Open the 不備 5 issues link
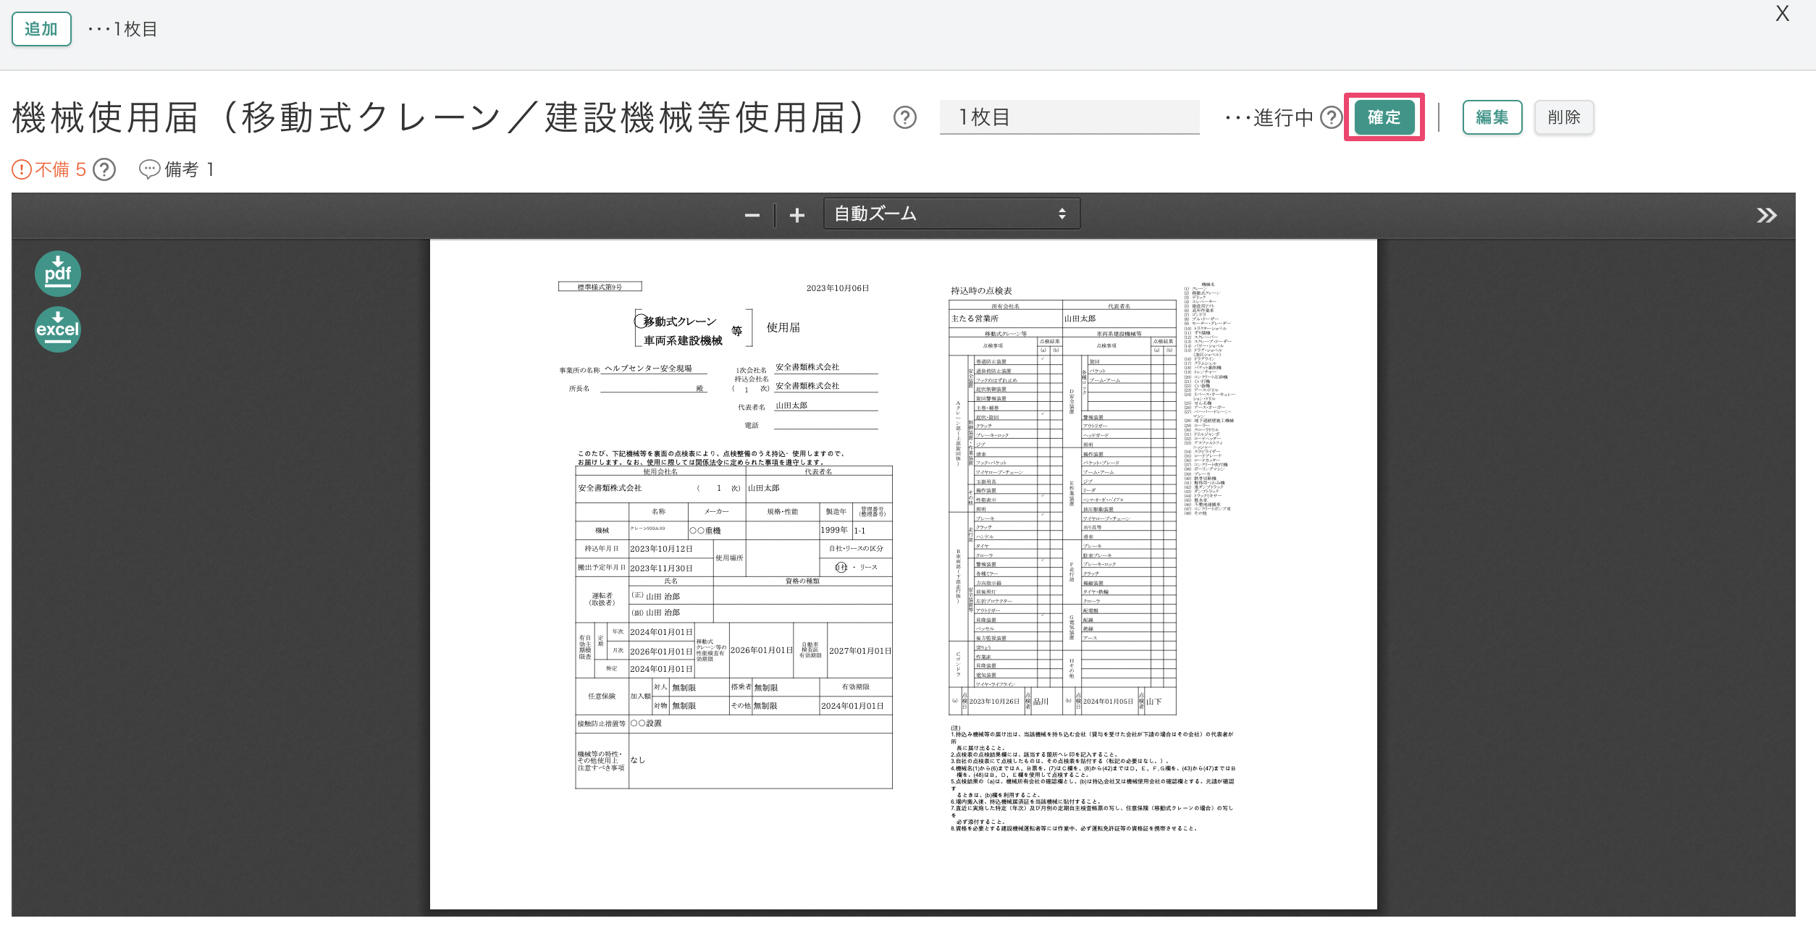This screenshot has height=934, width=1816. click(60, 169)
